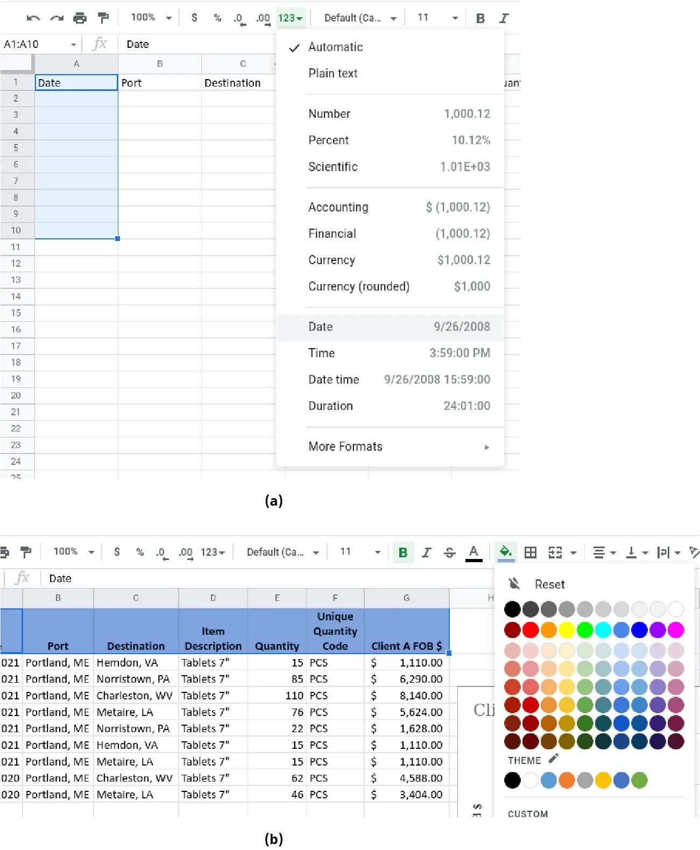Expand the More Formats submenu arrow
The height and width of the screenshot is (850, 700).
pyautogui.click(x=486, y=447)
